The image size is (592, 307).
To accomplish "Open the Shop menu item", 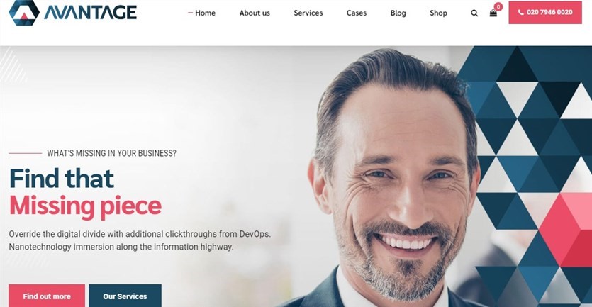I will 438,13.
